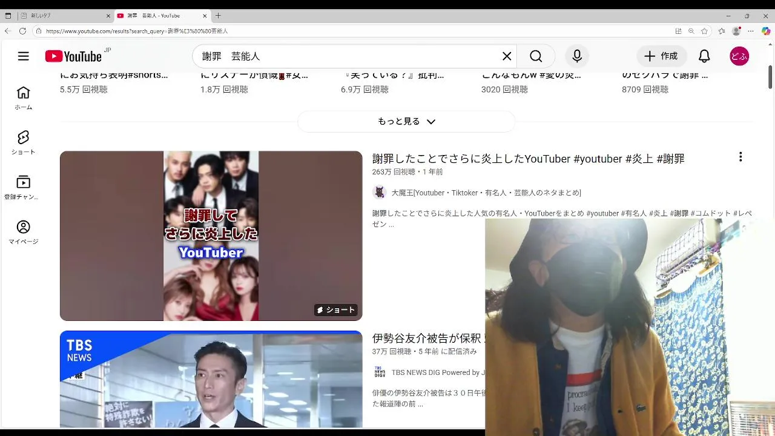Image resolution: width=775 pixels, height=436 pixels.
Task: Click the 1.8万 回視聴 view count text
Action: [x=224, y=90]
